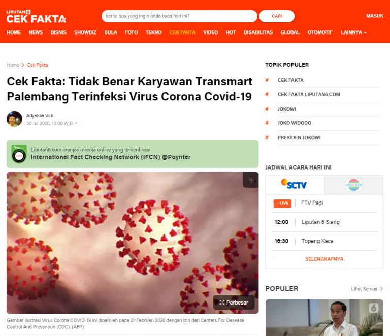Click hashtag icon beside JOKOWI topic
The width and height of the screenshot is (390, 336).
(x=267, y=109)
